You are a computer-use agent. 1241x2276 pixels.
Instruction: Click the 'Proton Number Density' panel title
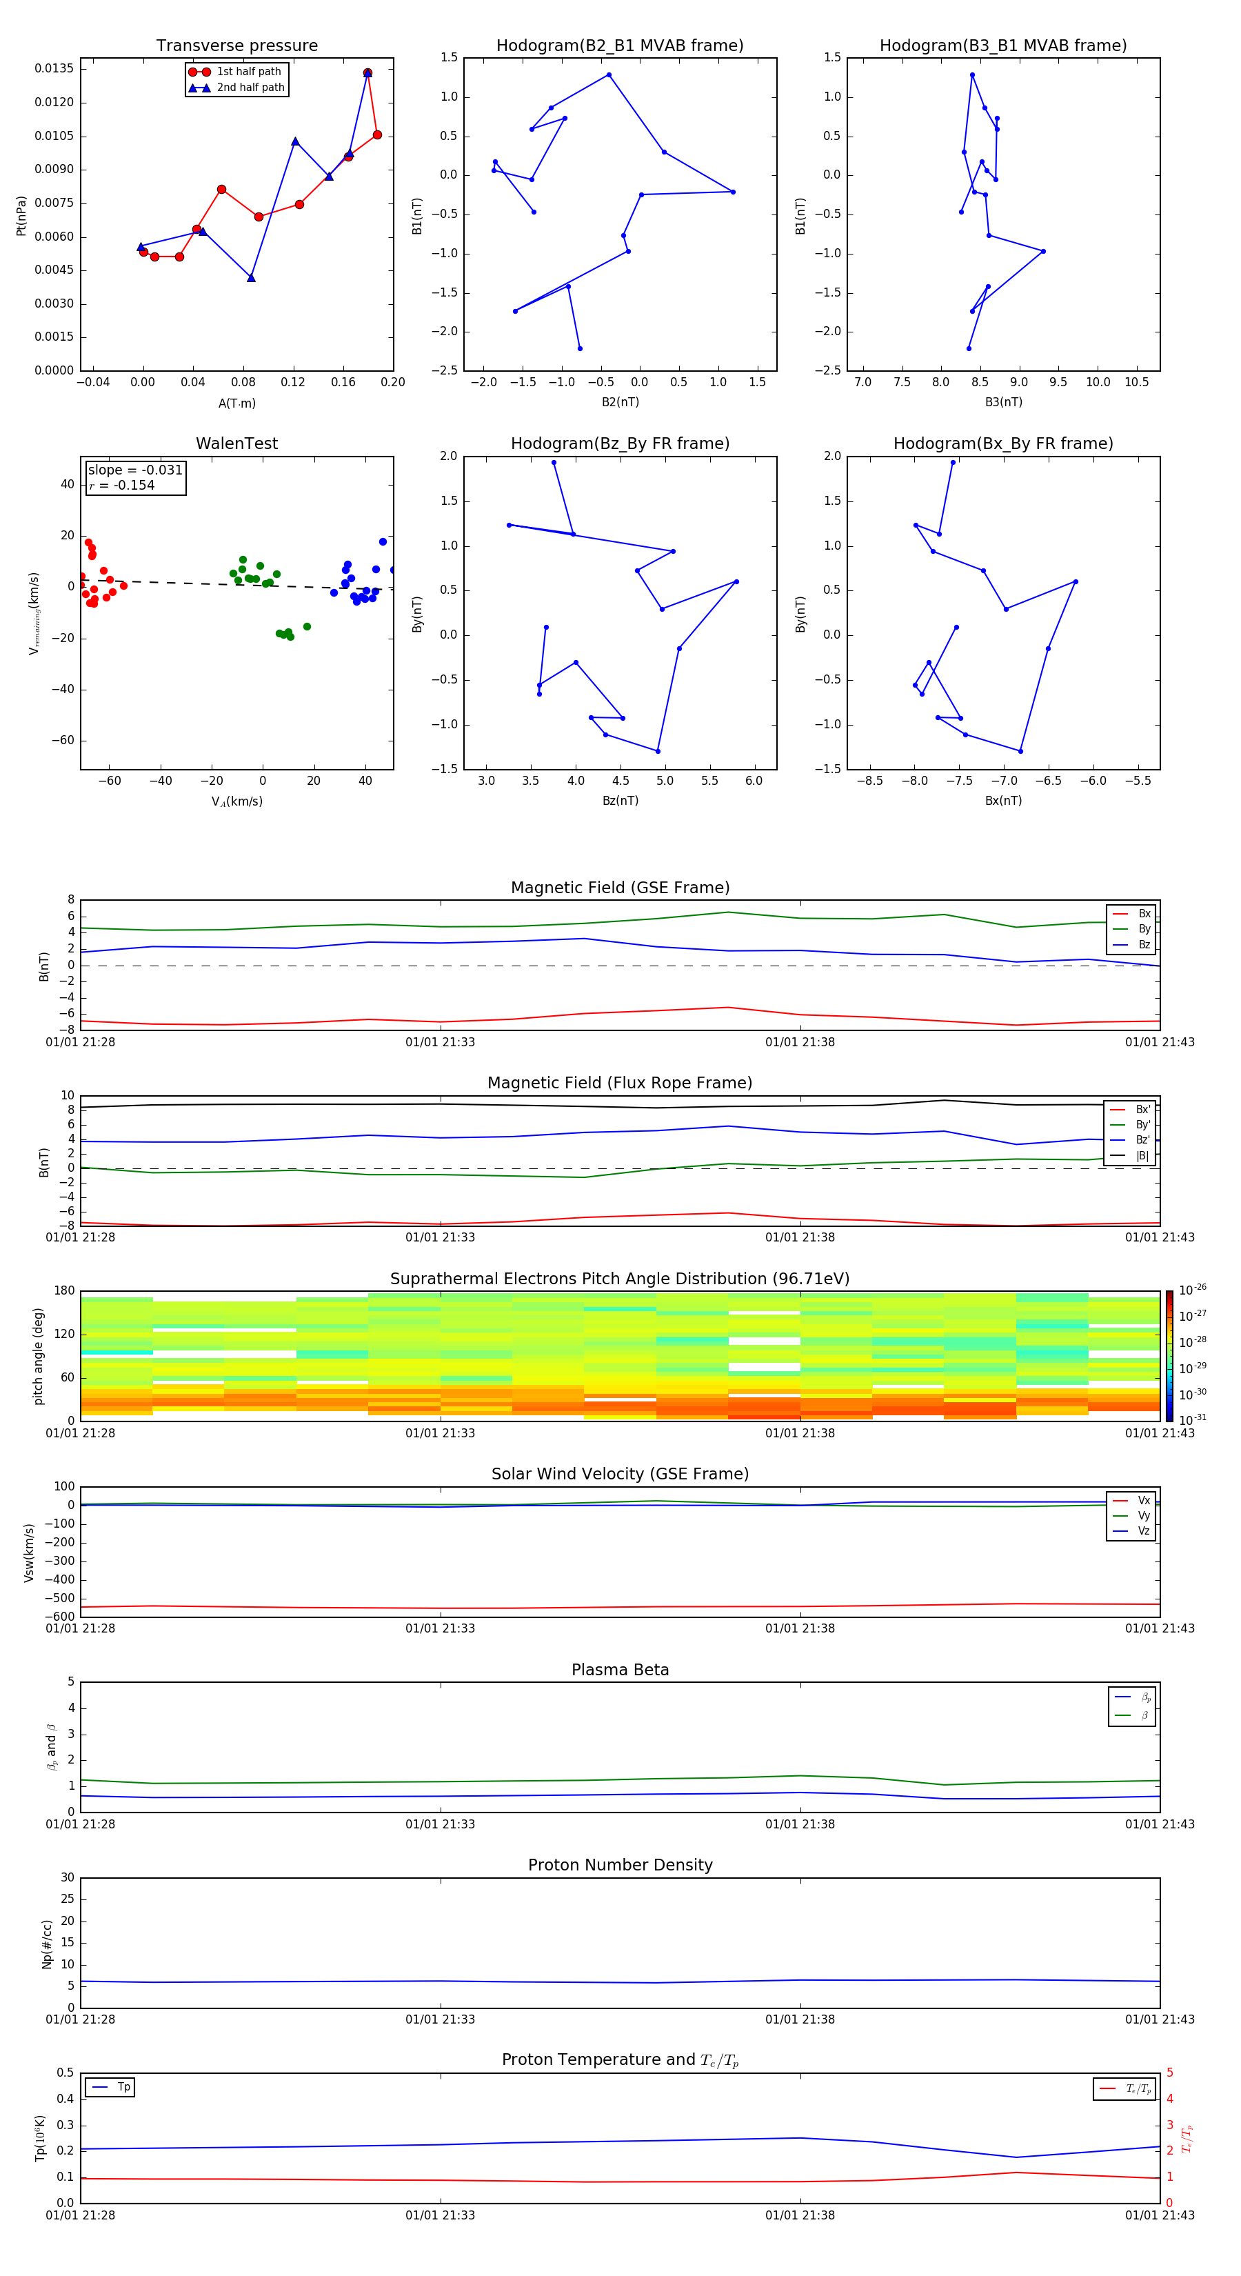tap(620, 1865)
